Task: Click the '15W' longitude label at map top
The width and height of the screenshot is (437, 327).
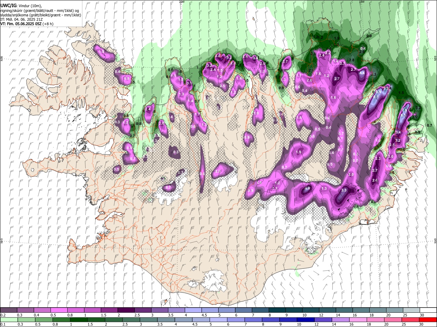Action: coord(361,2)
